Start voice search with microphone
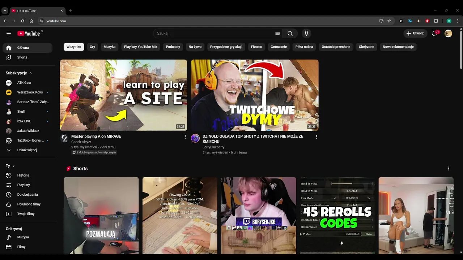Image resolution: width=463 pixels, height=260 pixels. pos(306,34)
